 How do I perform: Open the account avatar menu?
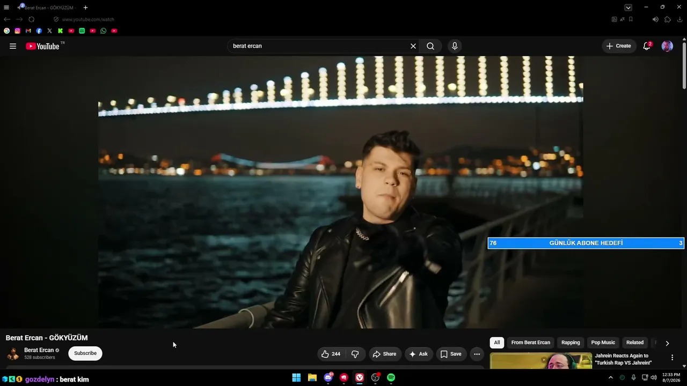[x=667, y=46]
